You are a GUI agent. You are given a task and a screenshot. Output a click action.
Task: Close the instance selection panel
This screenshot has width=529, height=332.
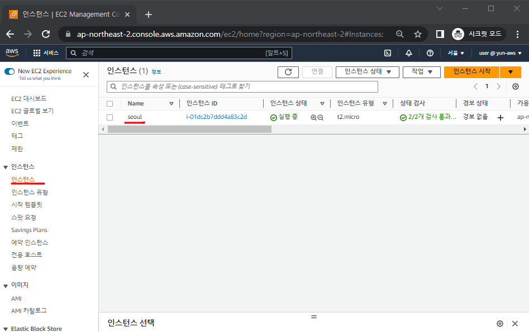515,324
